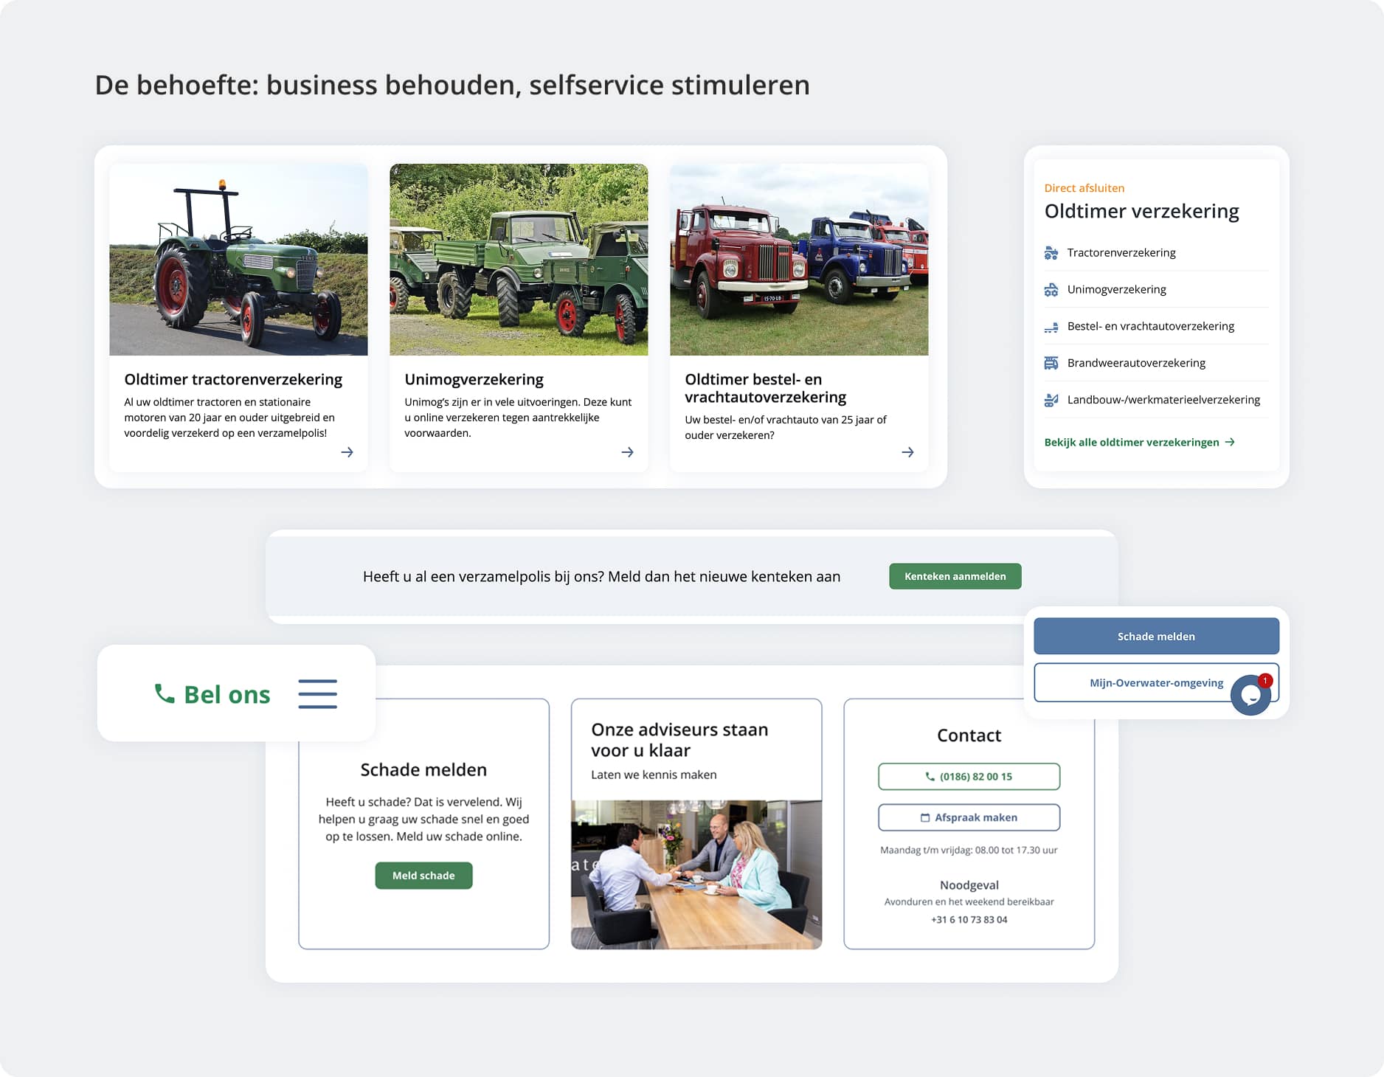Click the Afspraak maken button

click(x=969, y=817)
